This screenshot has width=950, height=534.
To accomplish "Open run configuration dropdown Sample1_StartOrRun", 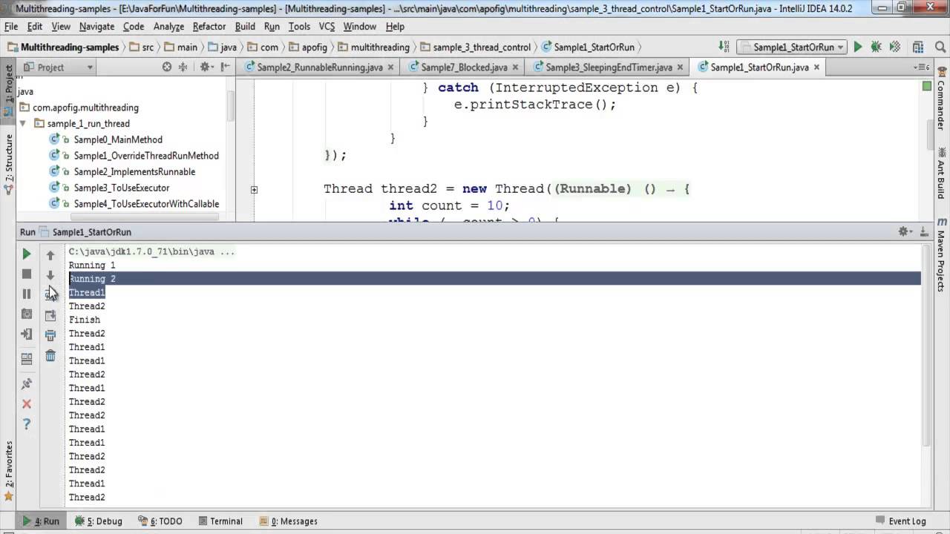I will point(791,47).
